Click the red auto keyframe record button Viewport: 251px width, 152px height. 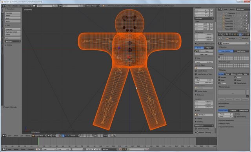coord(120,149)
